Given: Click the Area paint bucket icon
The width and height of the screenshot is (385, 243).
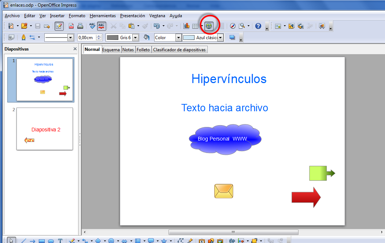Looking at the screenshot, I should [x=147, y=38].
